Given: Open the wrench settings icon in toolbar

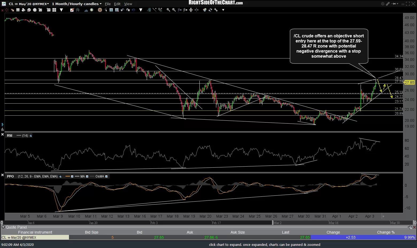Looking at the screenshot, I should pyautogui.click(x=216, y=10).
